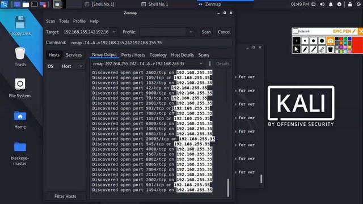The image size is (363, 204).
Task: Choose second smallest Epic Pen brush size
Action: (x=305, y=41)
